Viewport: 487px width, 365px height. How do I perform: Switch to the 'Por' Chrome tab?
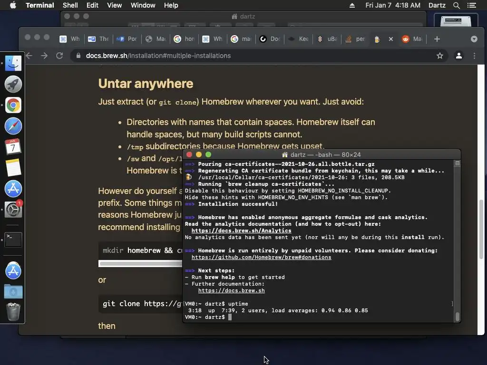point(127,39)
